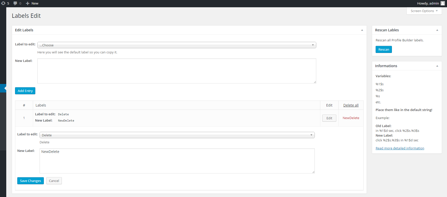Click the red NewDelete delete link
Screen dimensions: 447x197
pos(351,118)
